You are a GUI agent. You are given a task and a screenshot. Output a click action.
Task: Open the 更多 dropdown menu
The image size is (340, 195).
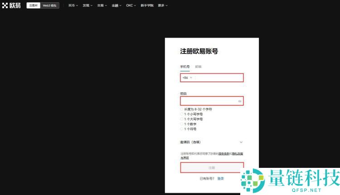click(x=163, y=5)
